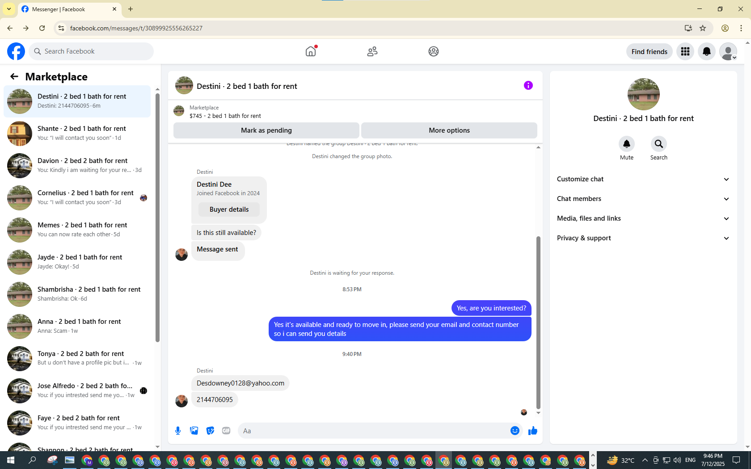Choose a GIF icon
751x469 pixels.
tap(226, 431)
